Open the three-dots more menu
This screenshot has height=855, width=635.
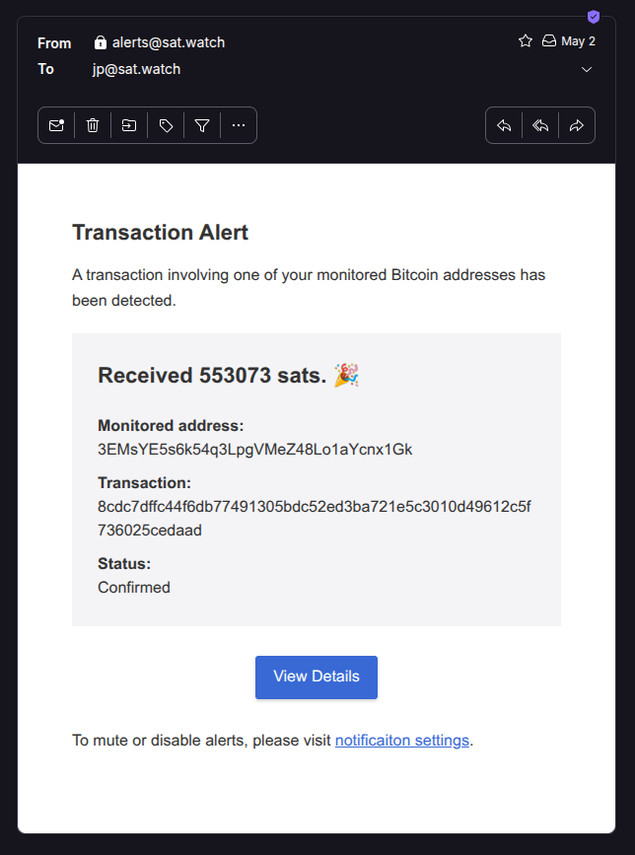(239, 125)
